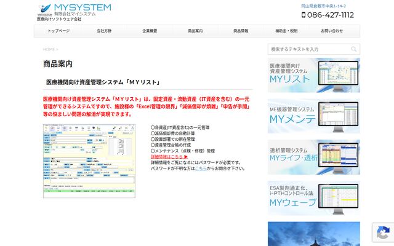The width and height of the screenshot is (394, 246).
Task: Open the 補助金・税制 menu item
Action: 286,31
